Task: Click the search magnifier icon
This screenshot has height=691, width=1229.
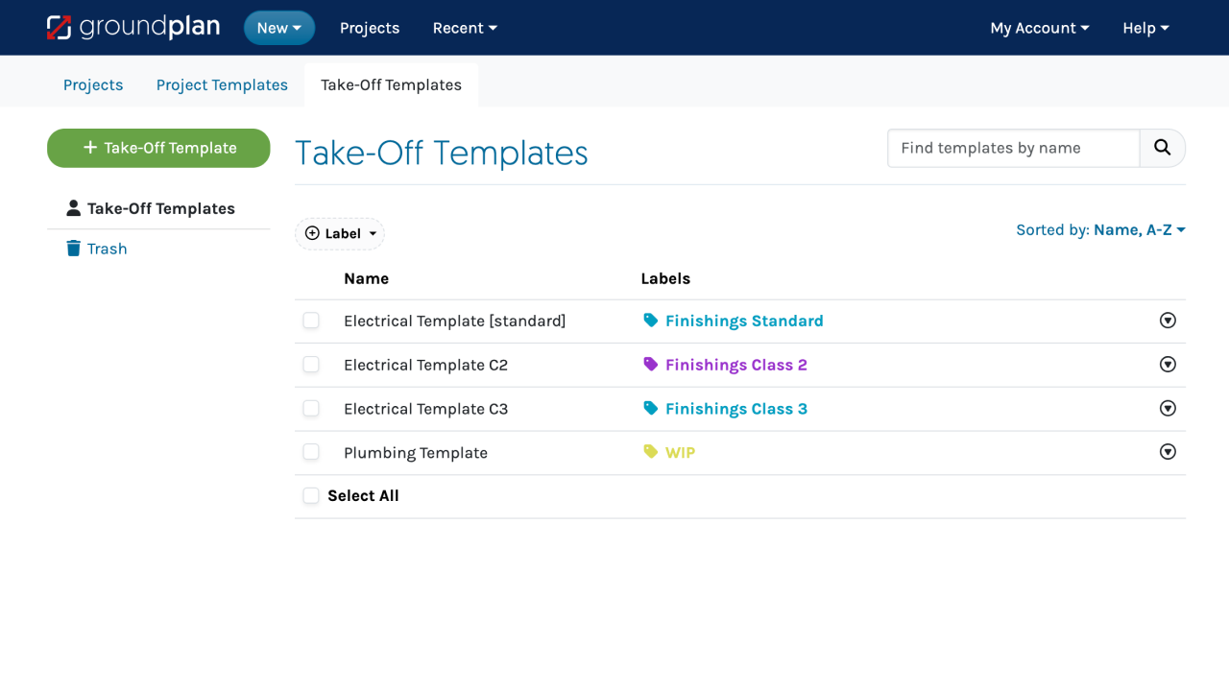Action: (x=1163, y=148)
